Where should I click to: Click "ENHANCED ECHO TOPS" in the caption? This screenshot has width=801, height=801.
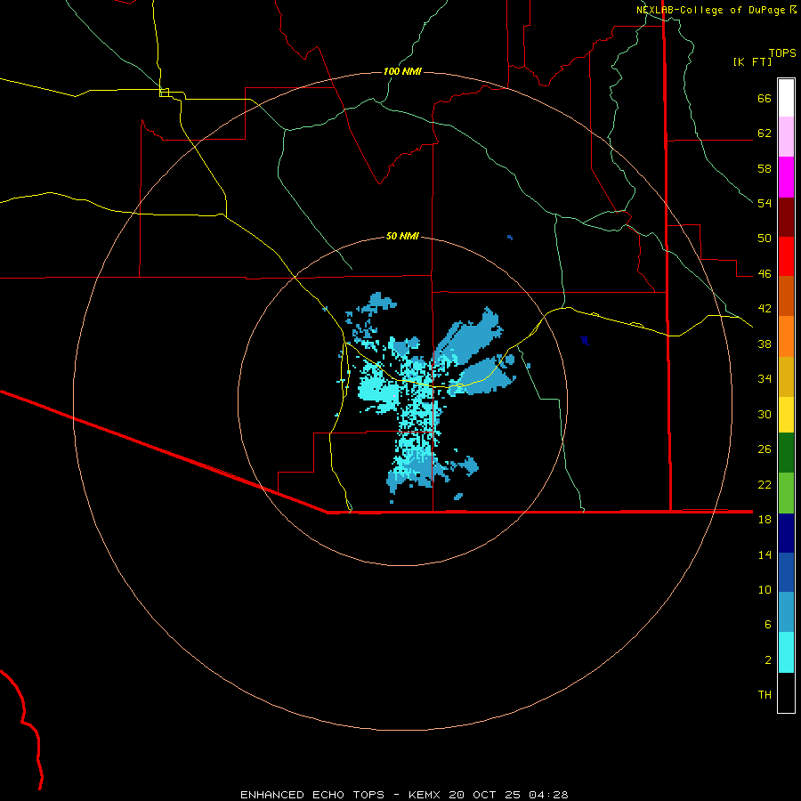point(312,795)
